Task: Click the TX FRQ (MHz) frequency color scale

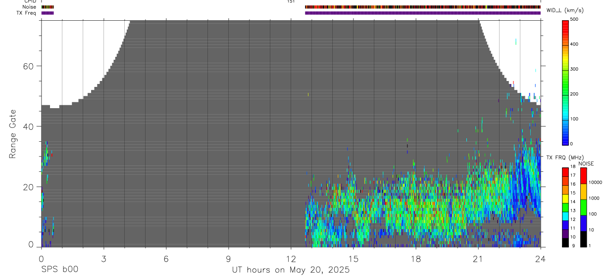Action: (x=565, y=207)
